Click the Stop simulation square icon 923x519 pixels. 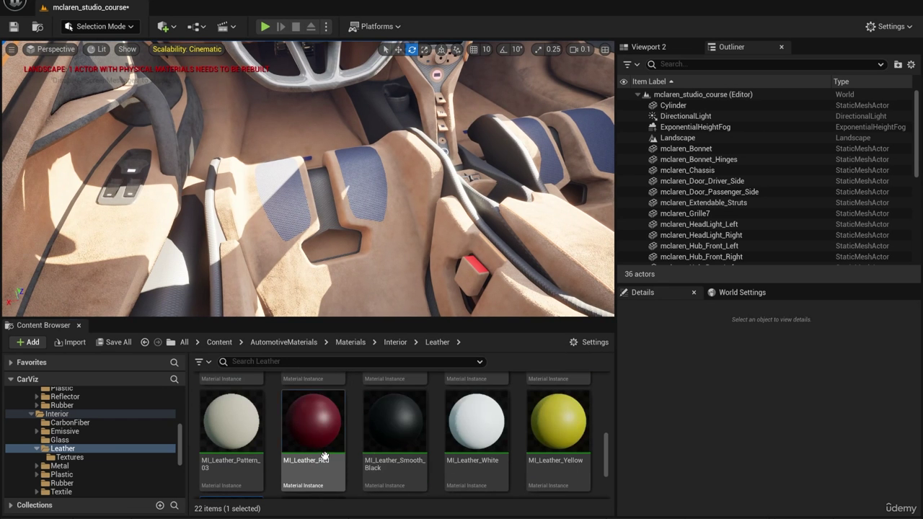point(296,27)
